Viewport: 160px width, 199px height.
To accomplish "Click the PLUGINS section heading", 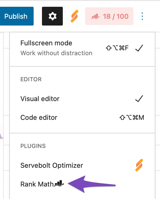I will (x=33, y=146).
